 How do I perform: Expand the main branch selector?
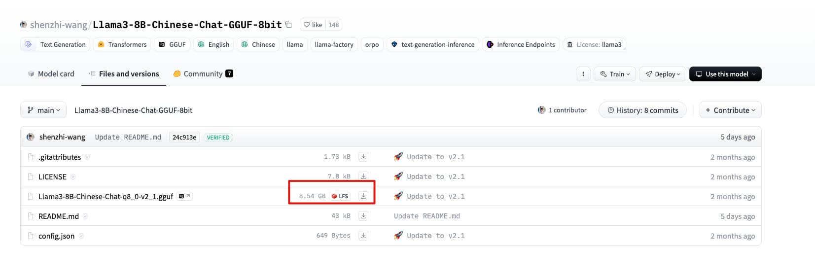pyautogui.click(x=43, y=110)
